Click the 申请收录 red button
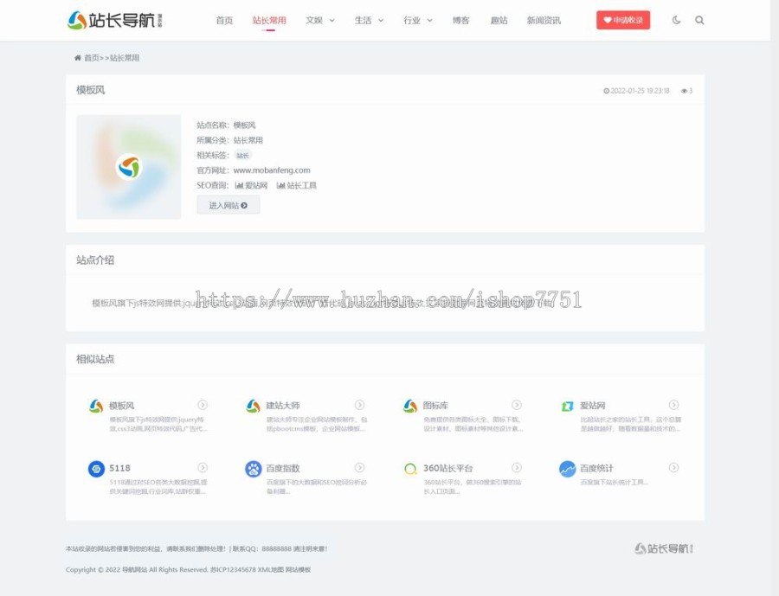Screen dimensions: 779x596 [x=623, y=21]
